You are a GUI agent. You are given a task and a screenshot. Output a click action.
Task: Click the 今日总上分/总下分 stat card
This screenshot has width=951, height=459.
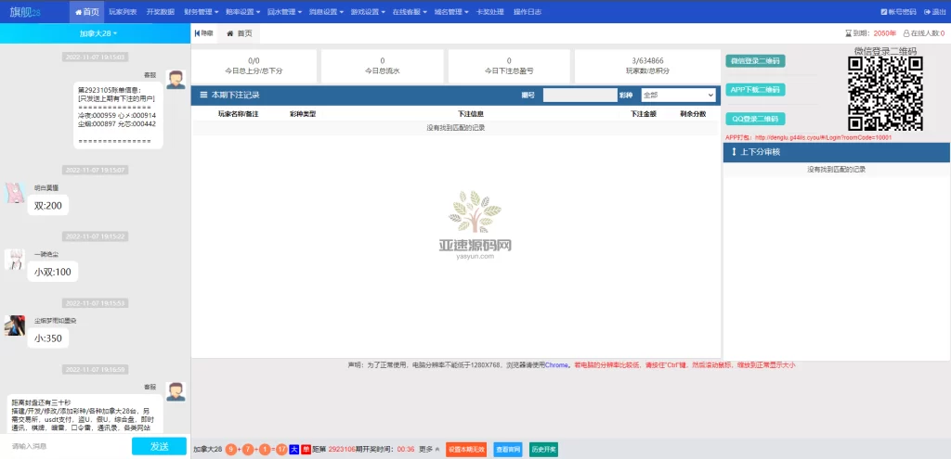[x=254, y=66]
